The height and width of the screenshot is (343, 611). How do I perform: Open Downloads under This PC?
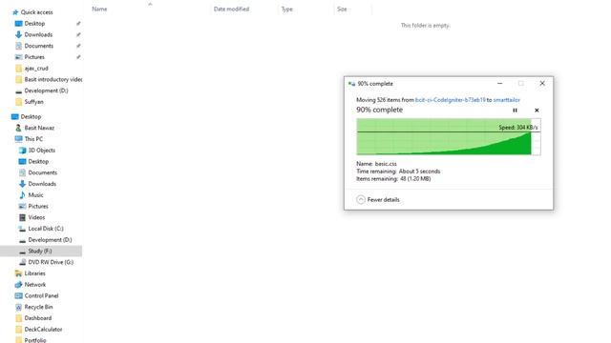coord(37,184)
